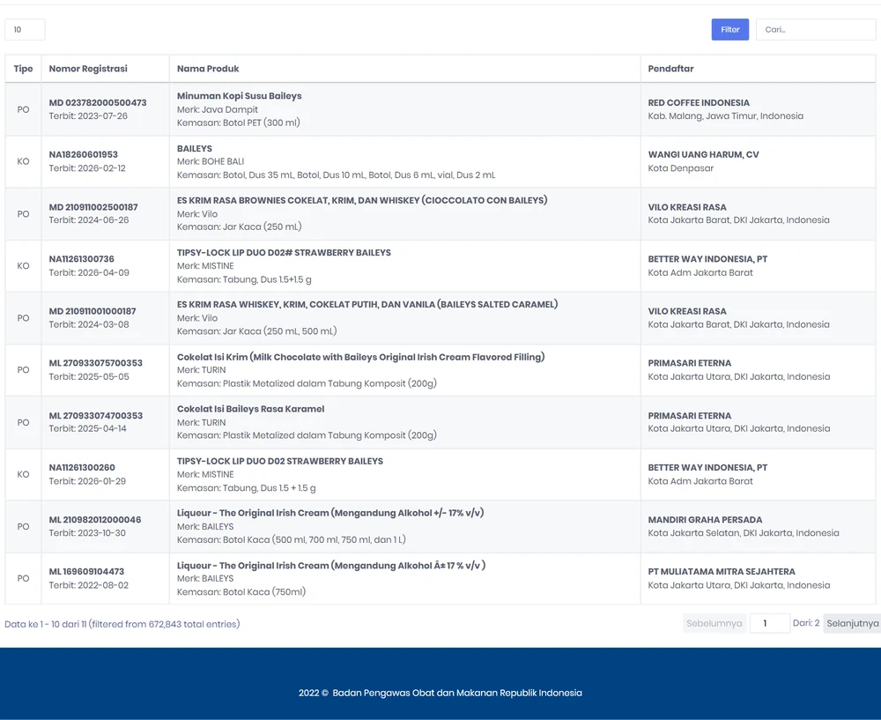Go to next page with Selanjutnya
Viewport: 881px width, 720px height.
click(852, 623)
